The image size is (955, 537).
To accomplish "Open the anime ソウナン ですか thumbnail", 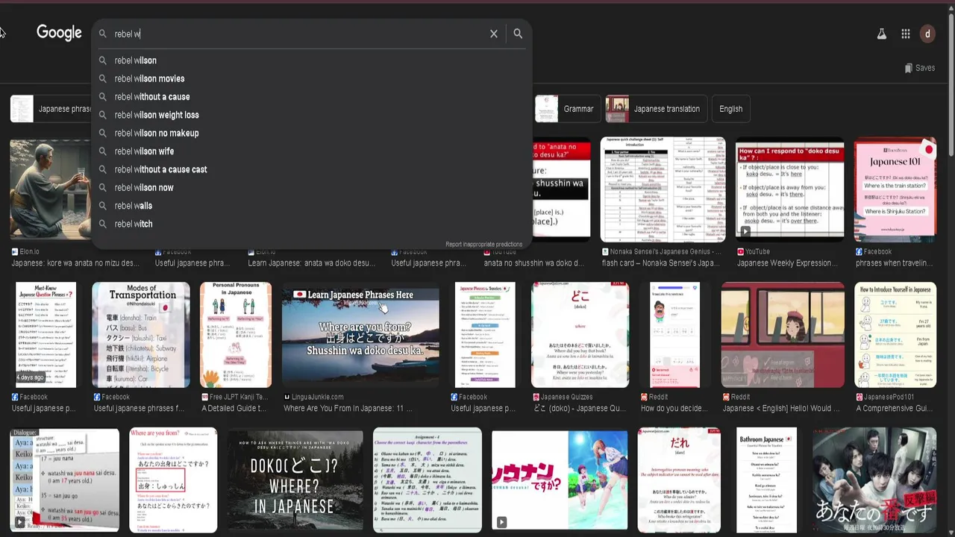I will [560, 480].
